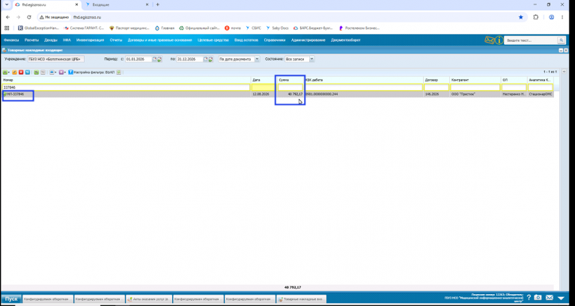
Task: Open the Целевые средства menu
Action: click(x=213, y=40)
